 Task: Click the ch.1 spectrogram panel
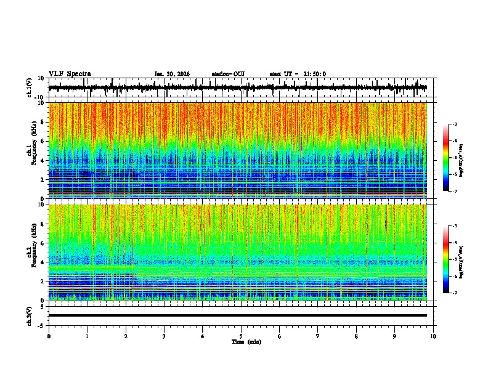pos(237,150)
